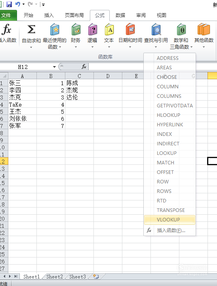Screen dimensions: 217x286
Task: Click the AutoSum sigma icon
Action: tap(31, 29)
